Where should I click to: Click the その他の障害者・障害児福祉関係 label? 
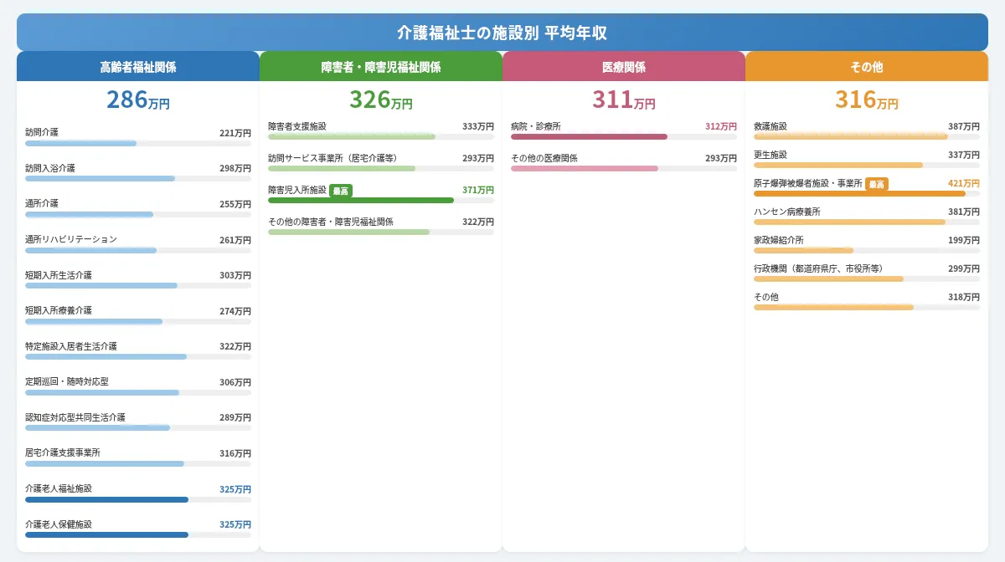(331, 222)
